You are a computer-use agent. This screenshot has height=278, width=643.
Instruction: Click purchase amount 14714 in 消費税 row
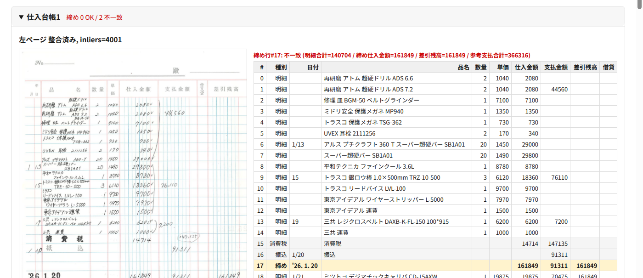click(526, 244)
